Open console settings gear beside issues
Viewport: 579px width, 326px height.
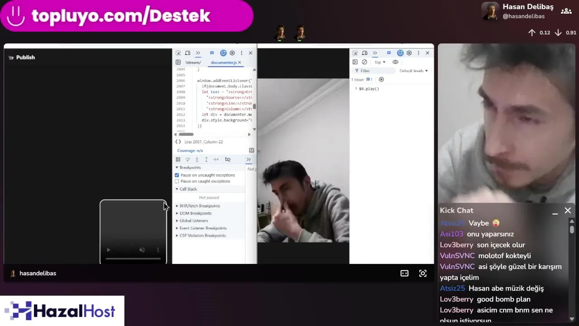(x=381, y=80)
